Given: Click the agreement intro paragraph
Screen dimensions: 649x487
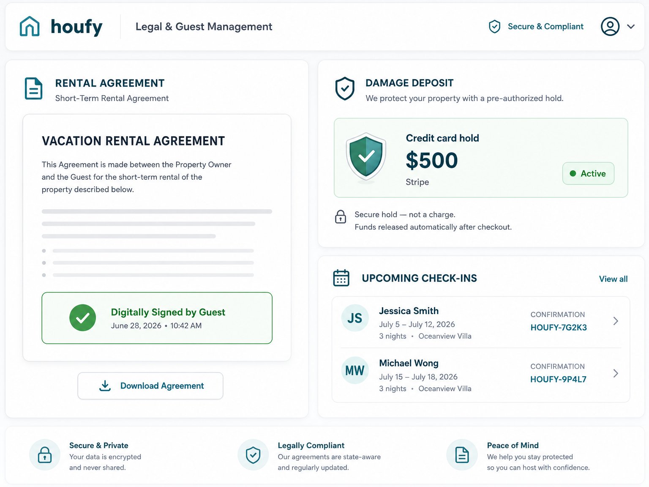Looking at the screenshot, I should tap(136, 177).
